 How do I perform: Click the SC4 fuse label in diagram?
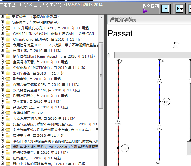[159, 163]
